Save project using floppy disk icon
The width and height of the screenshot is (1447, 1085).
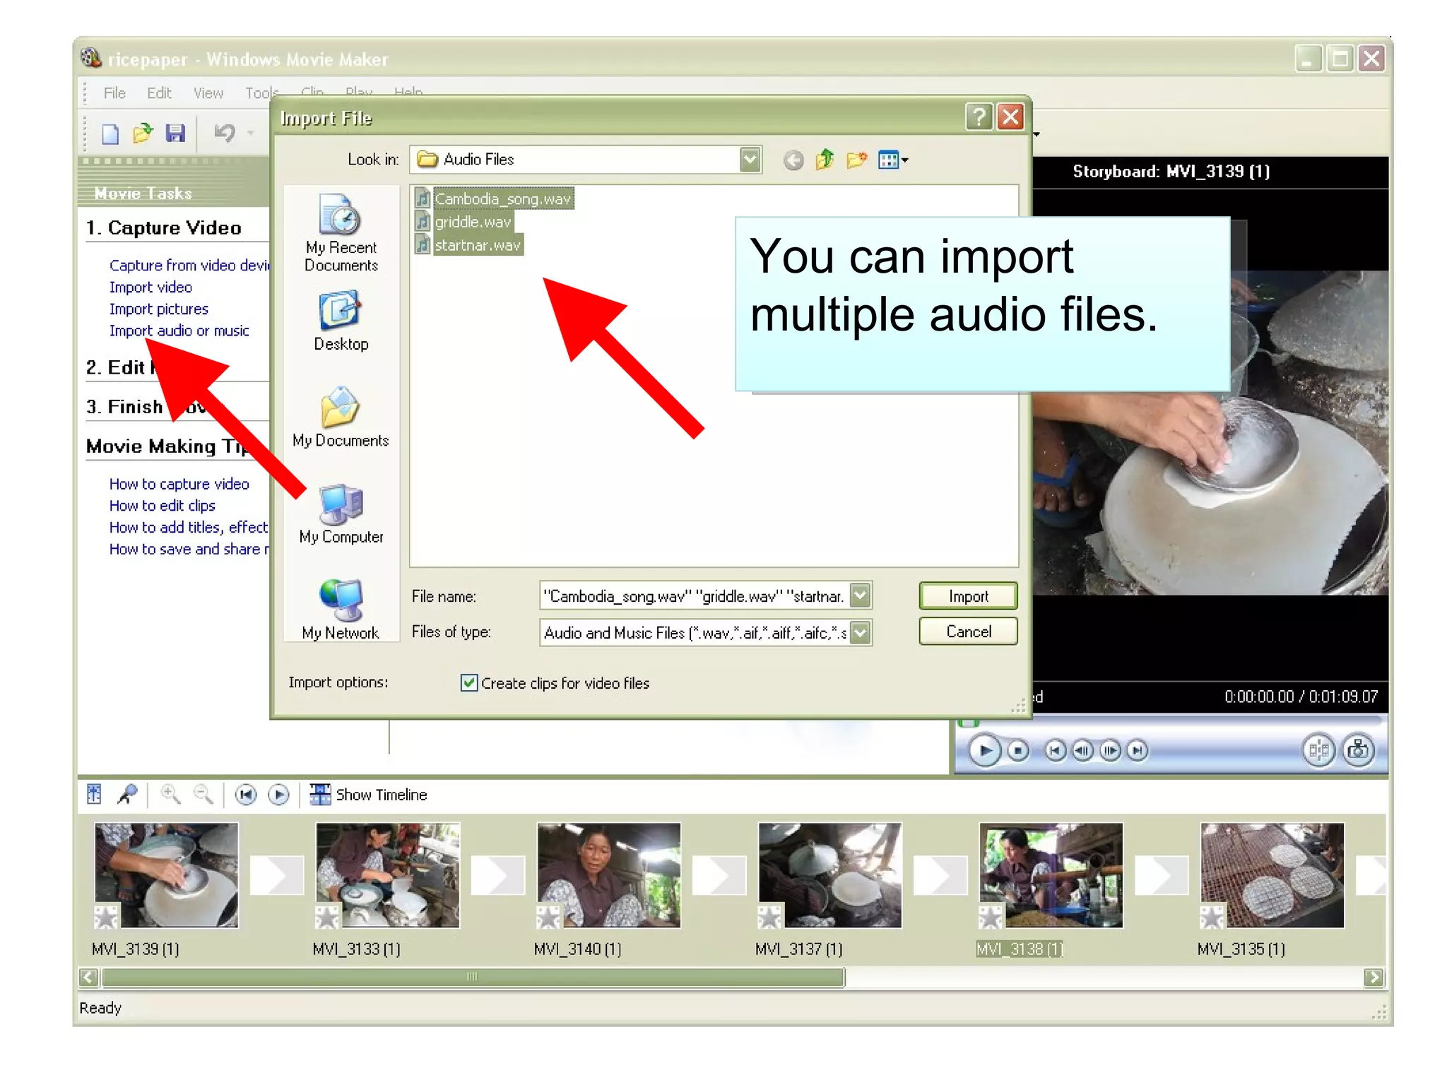point(175,133)
